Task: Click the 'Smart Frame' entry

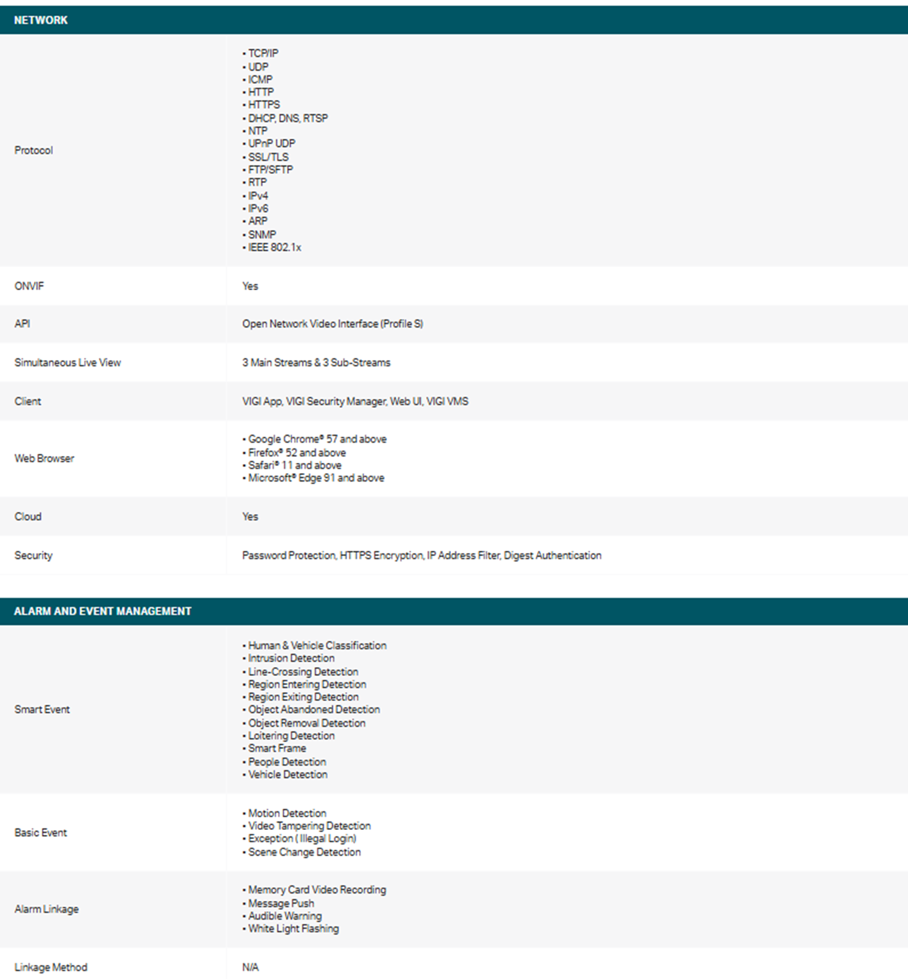Action: point(277,748)
